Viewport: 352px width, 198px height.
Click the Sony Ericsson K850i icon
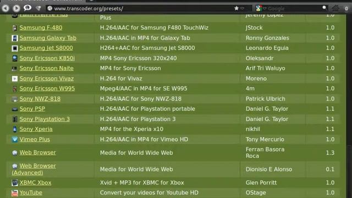coord(15,58)
